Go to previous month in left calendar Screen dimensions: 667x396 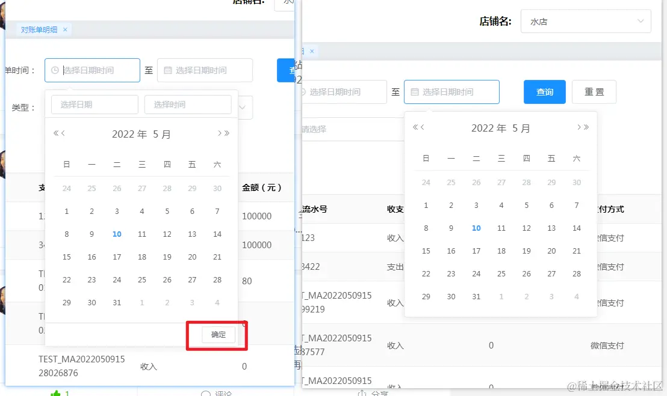63,133
